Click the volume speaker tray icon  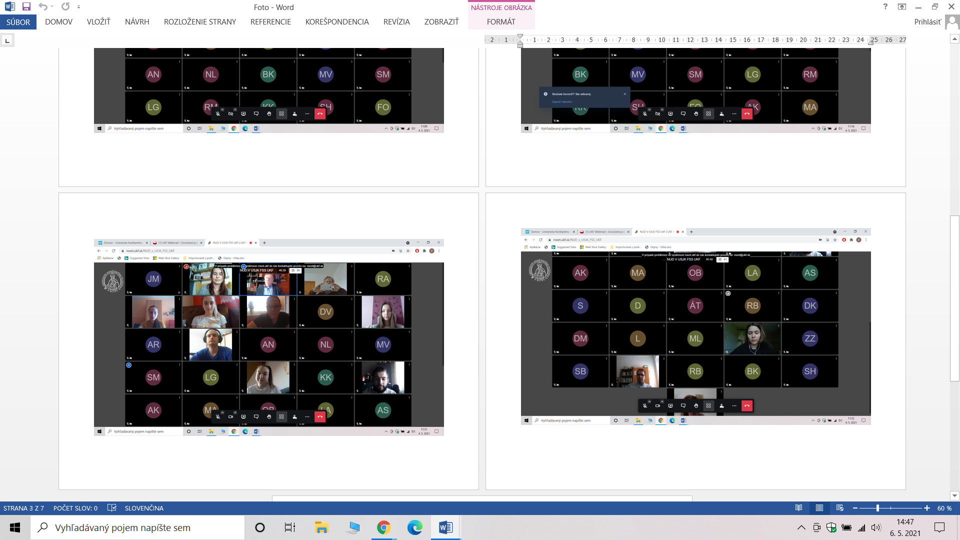(876, 527)
